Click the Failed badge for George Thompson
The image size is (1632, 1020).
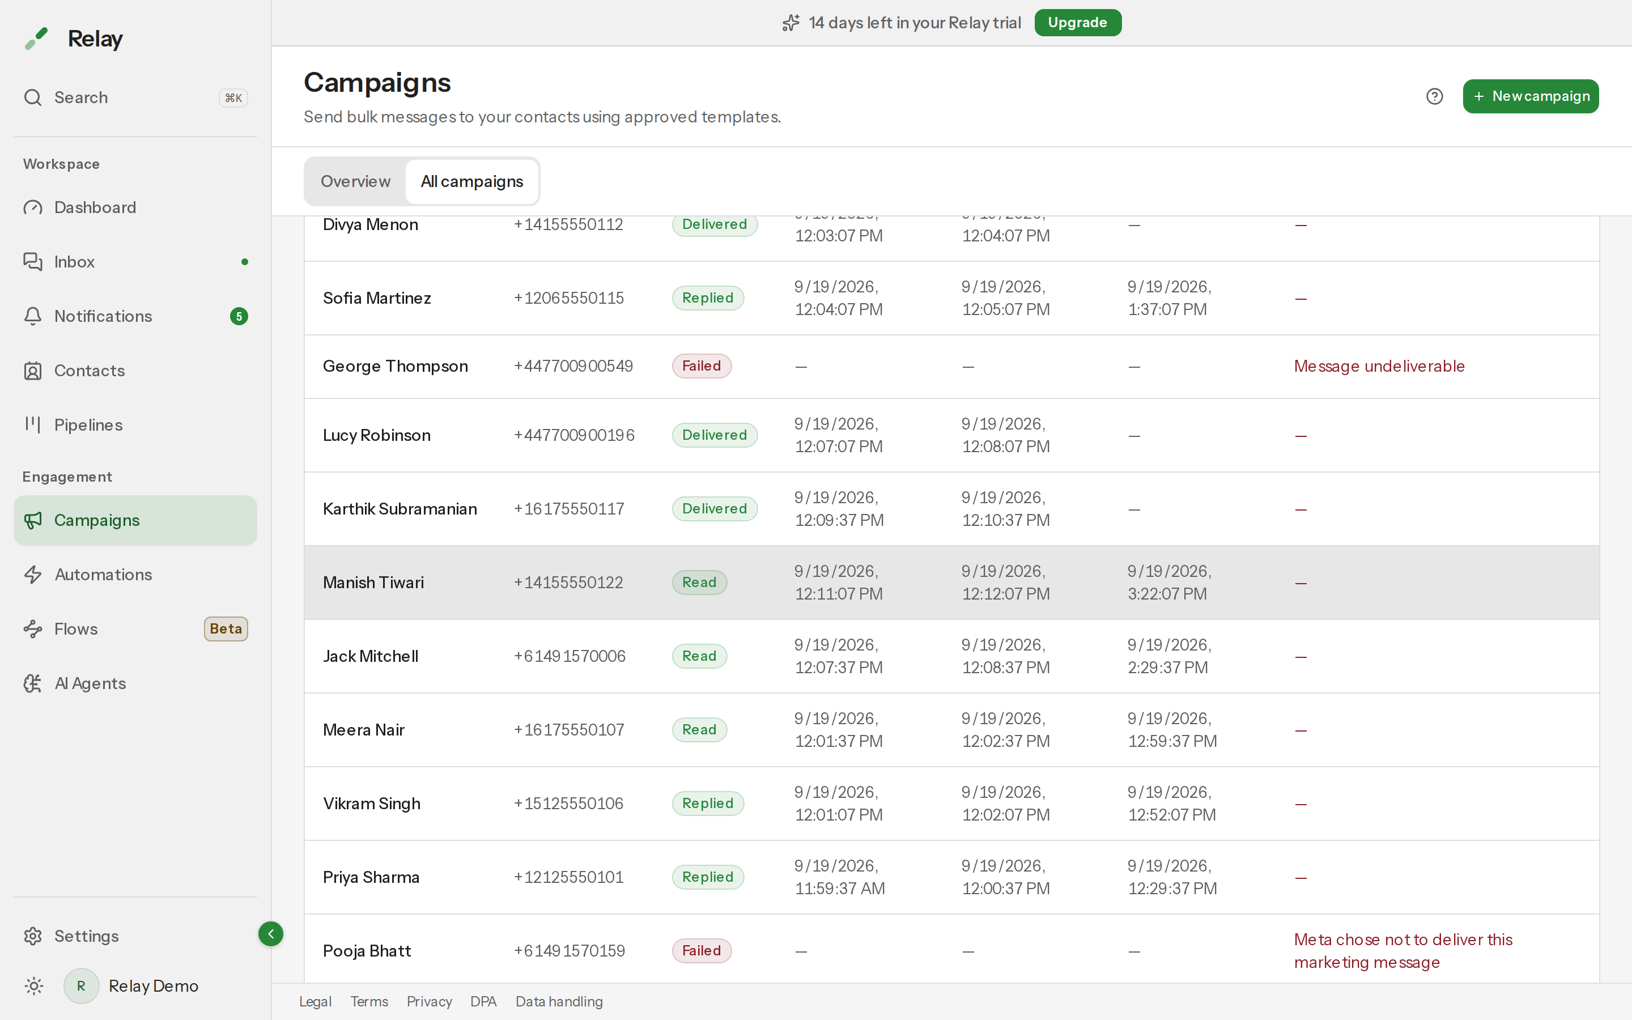(x=702, y=366)
